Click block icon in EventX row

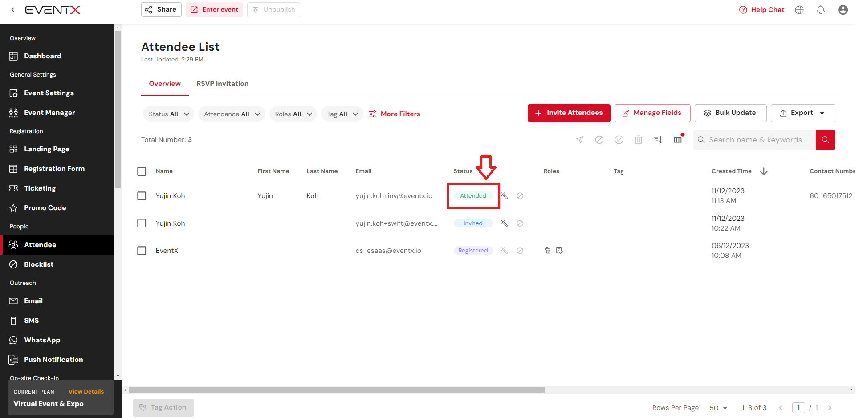tap(520, 251)
